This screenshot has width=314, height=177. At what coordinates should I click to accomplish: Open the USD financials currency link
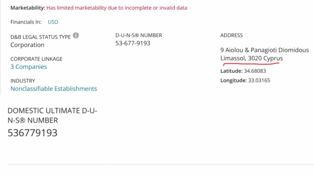click(53, 22)
